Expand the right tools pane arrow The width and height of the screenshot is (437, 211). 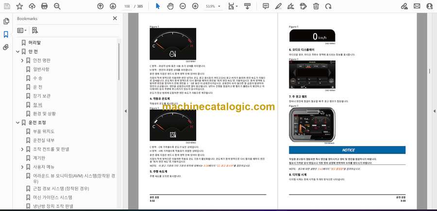click(434, 111)
